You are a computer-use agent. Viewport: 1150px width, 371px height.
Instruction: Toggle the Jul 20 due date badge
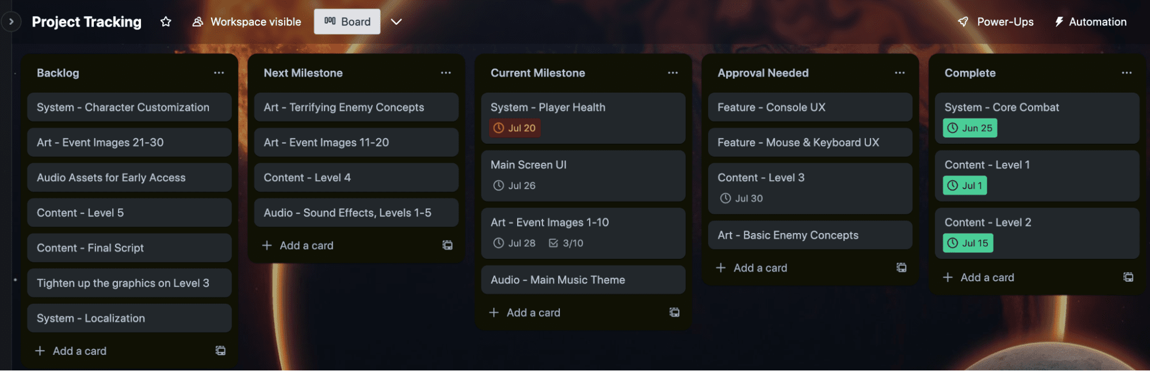click(x=514, y=128)
